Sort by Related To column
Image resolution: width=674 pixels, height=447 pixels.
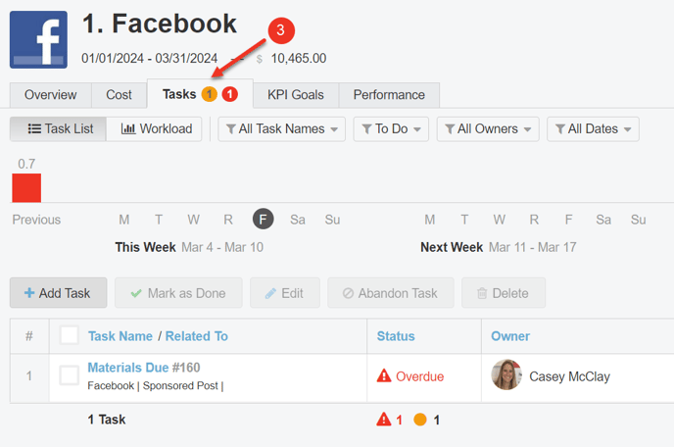[197, 336]
